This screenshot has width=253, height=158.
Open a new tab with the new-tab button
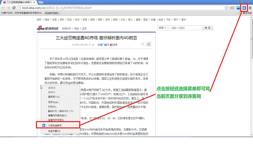click(x=41, y=2)
